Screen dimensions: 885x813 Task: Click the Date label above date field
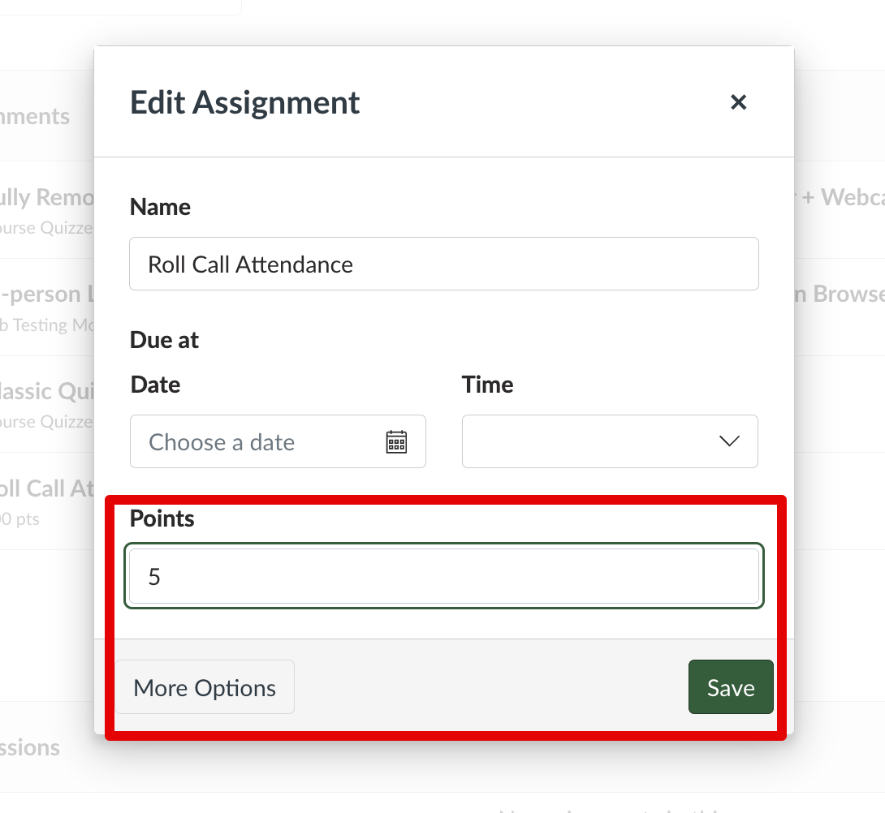coord(155,384)
